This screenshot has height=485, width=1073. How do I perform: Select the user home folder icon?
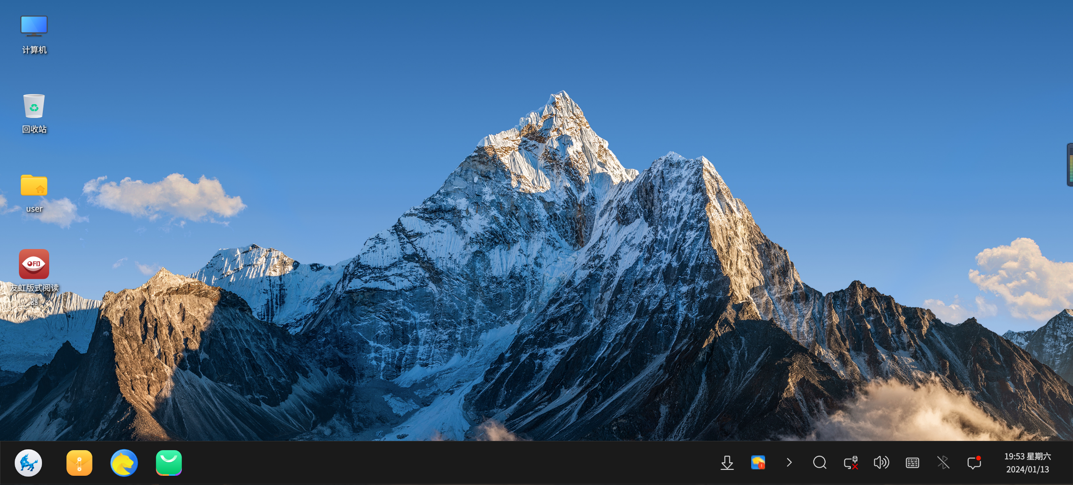point(34,186)
